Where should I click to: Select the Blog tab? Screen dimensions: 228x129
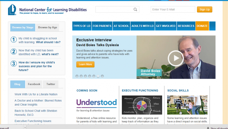[x=17, y=84]
